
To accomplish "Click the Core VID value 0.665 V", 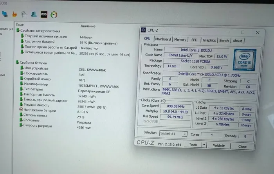I will click(x=216, y=67).
